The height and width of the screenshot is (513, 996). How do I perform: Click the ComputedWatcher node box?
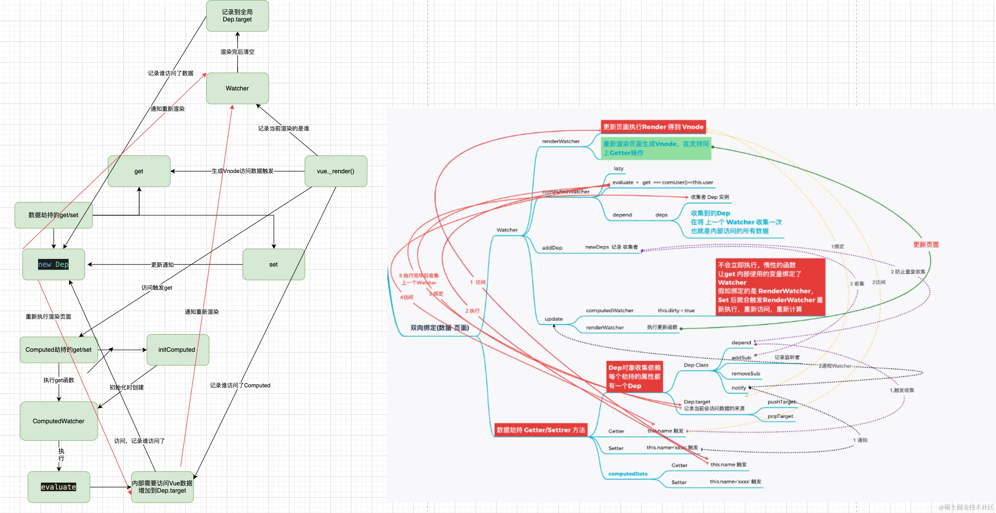point(58,421)
